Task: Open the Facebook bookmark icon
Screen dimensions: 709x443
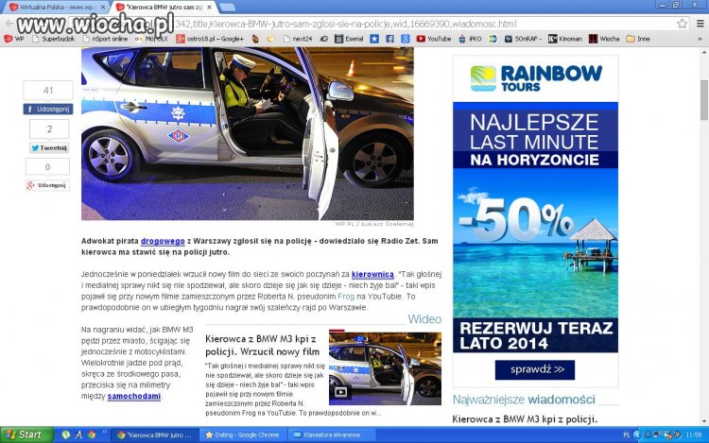Action: [x=389, y=39]
